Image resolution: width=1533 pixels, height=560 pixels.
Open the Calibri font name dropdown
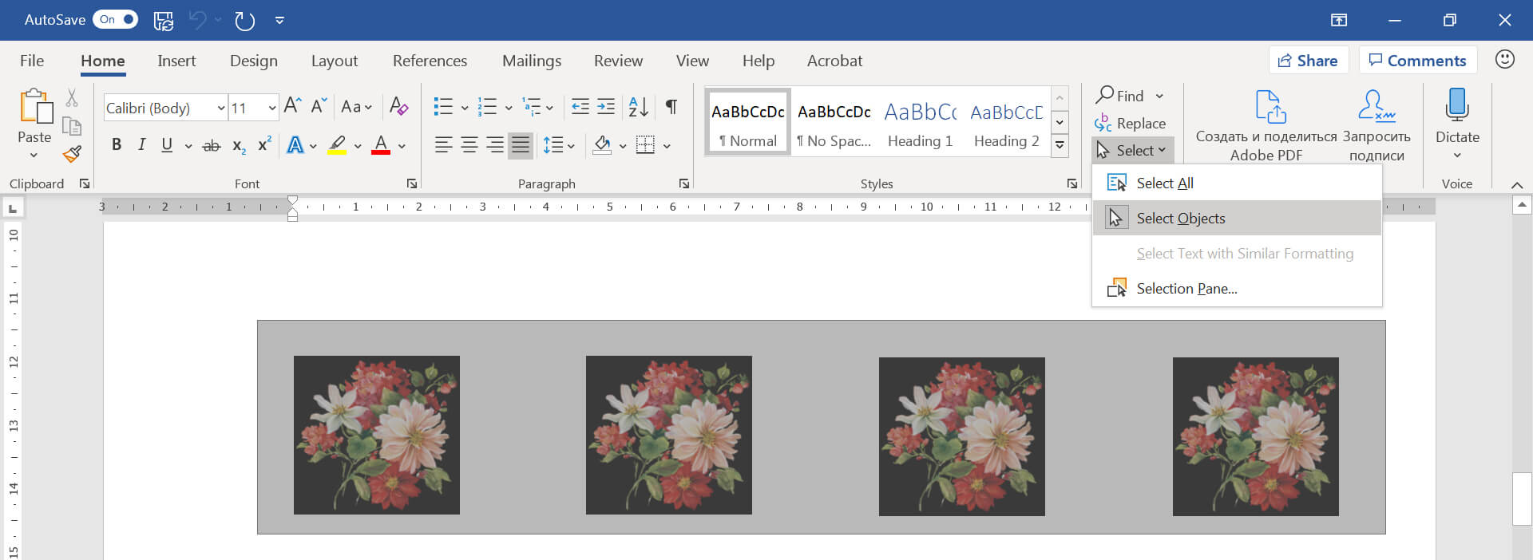[x=220, y=108]
